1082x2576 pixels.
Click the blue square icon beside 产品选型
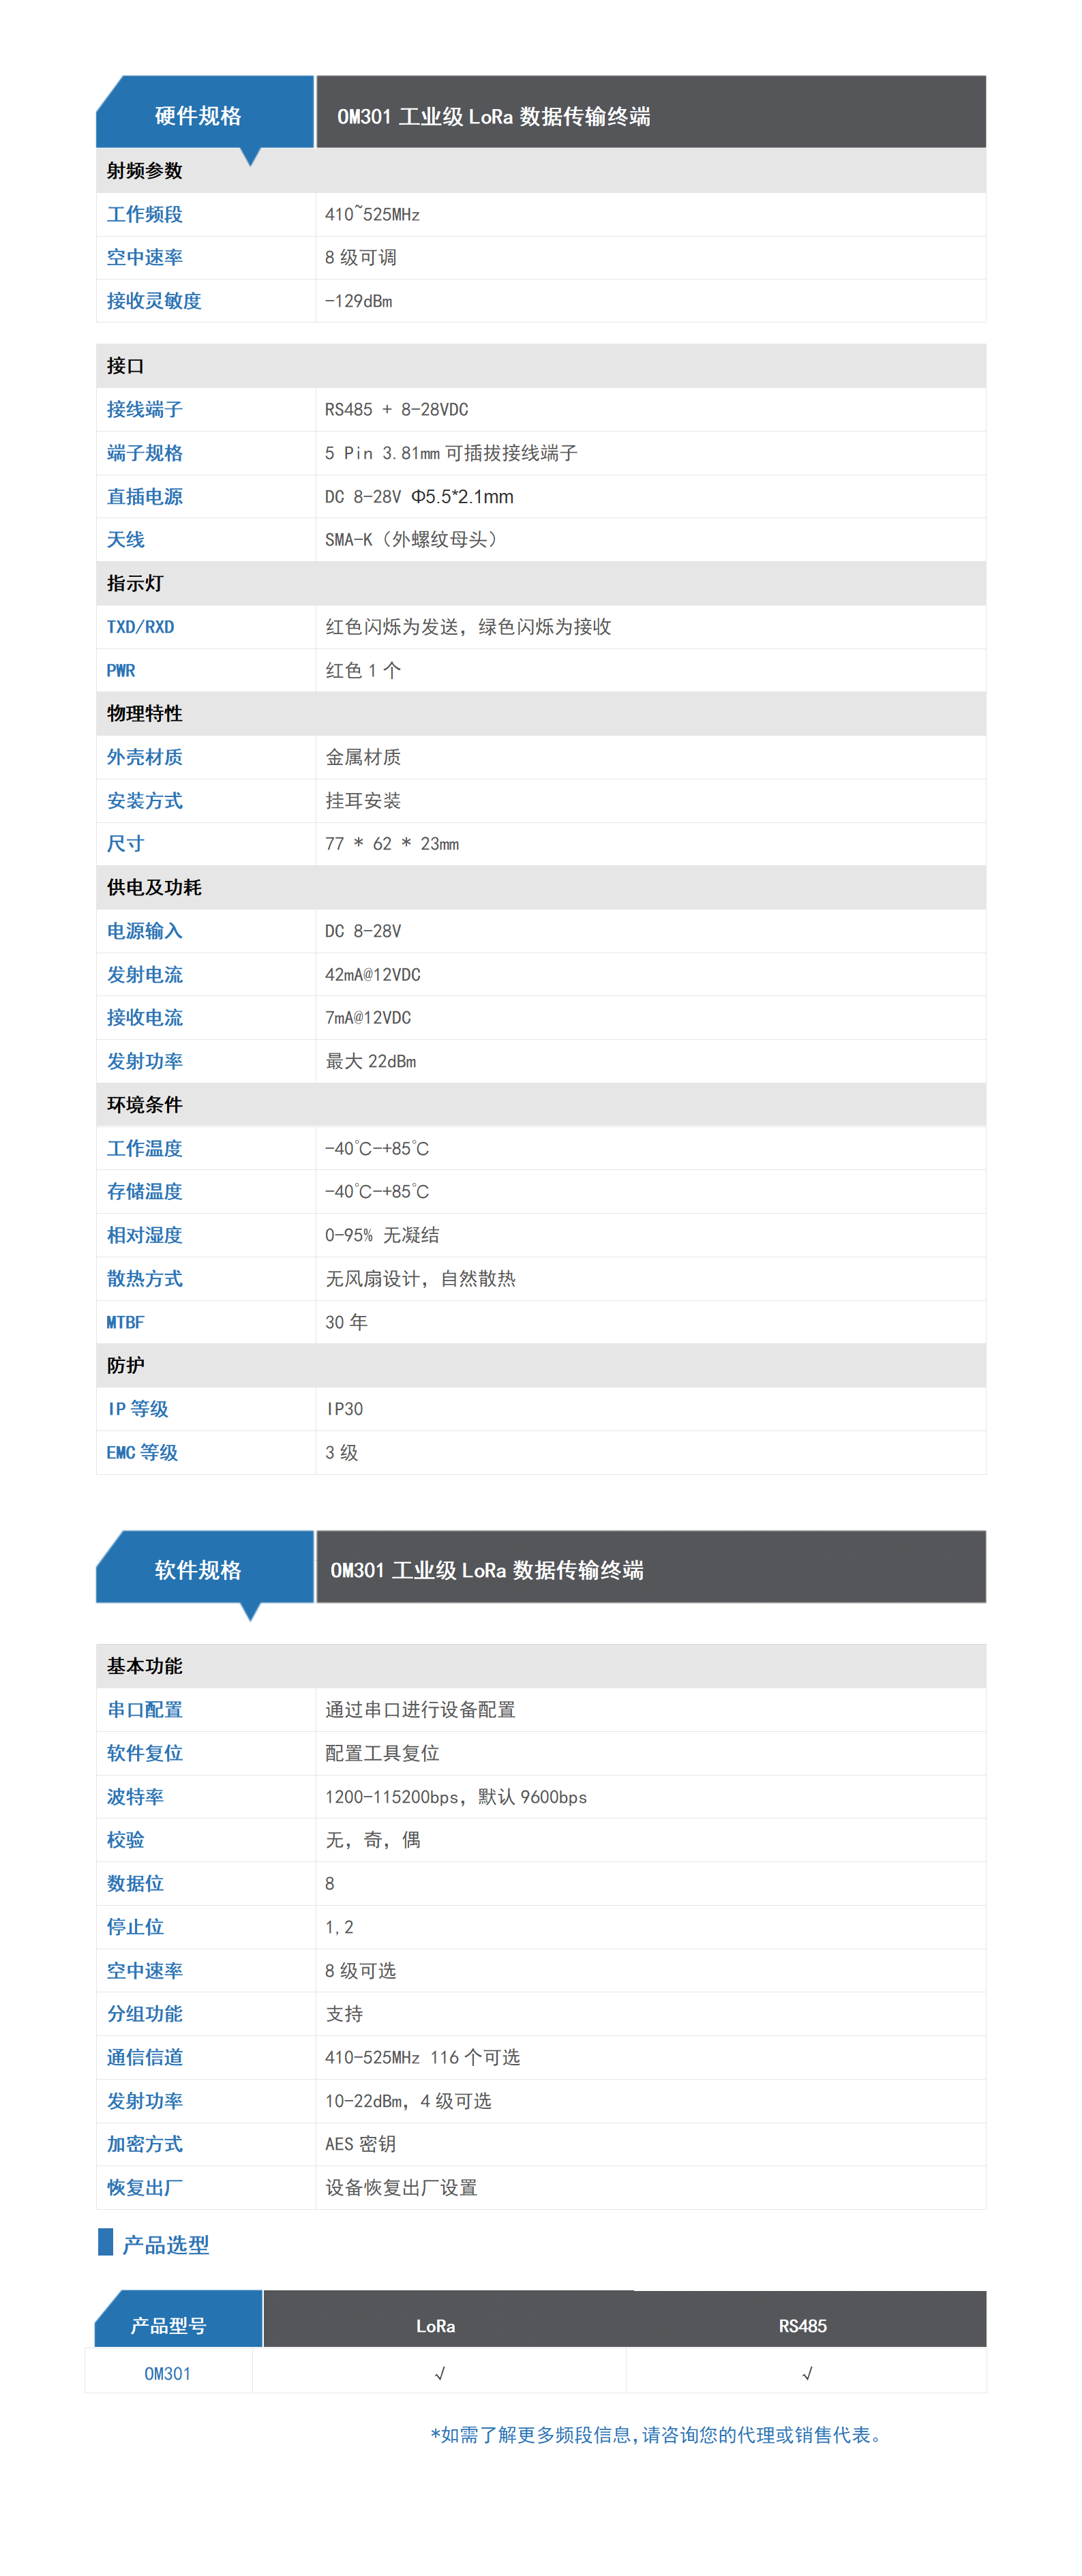(105, 2242)
